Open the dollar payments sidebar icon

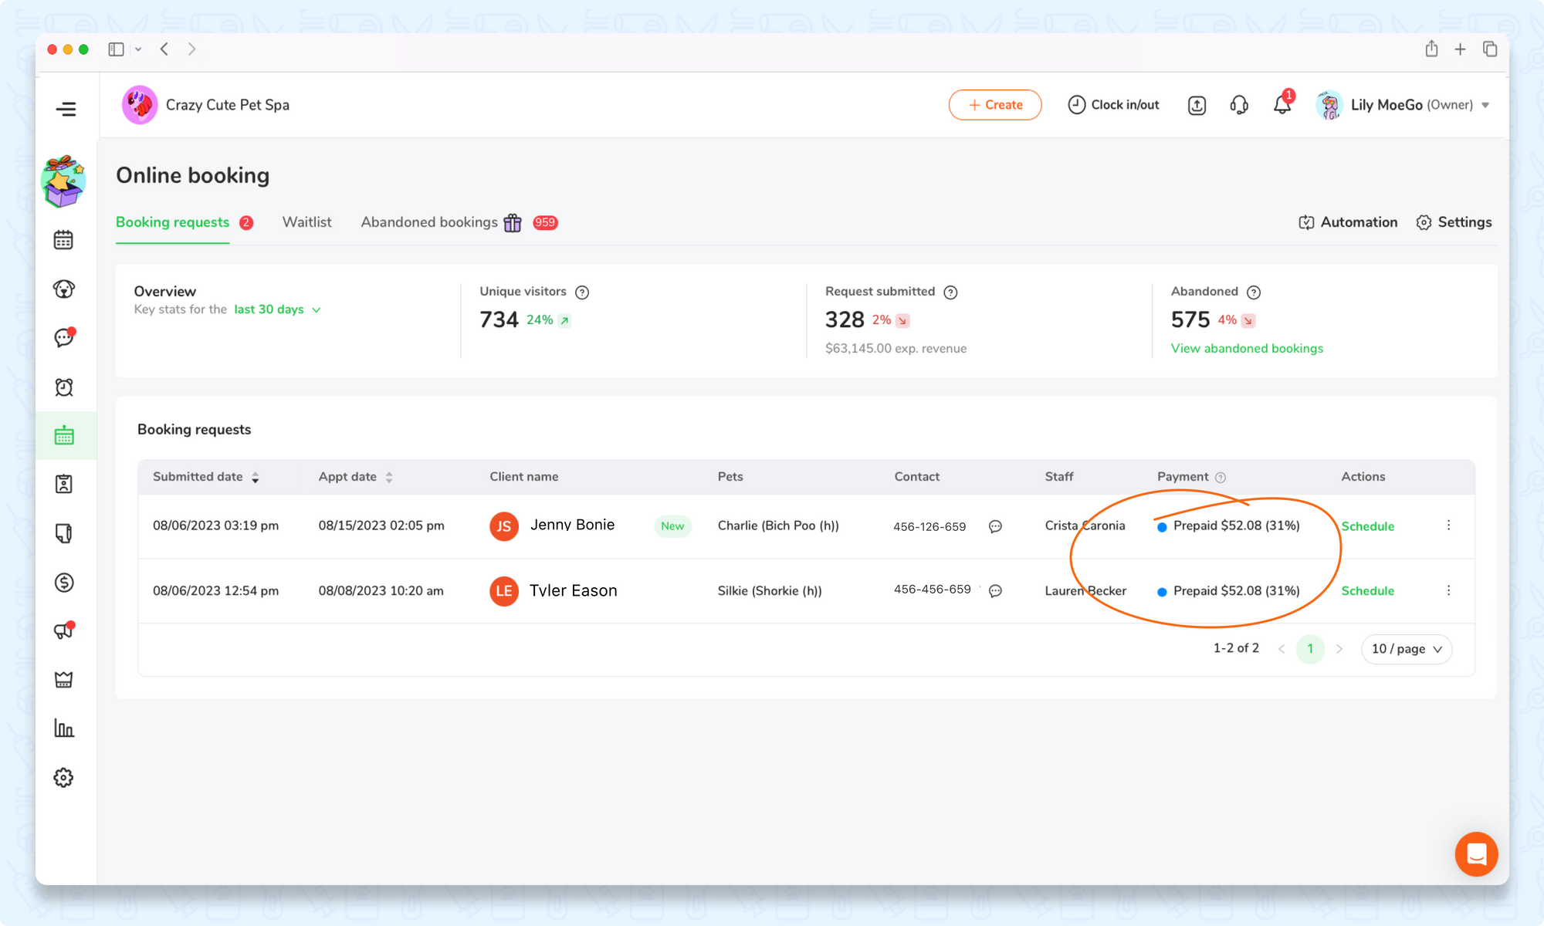(x=63, y=583)
